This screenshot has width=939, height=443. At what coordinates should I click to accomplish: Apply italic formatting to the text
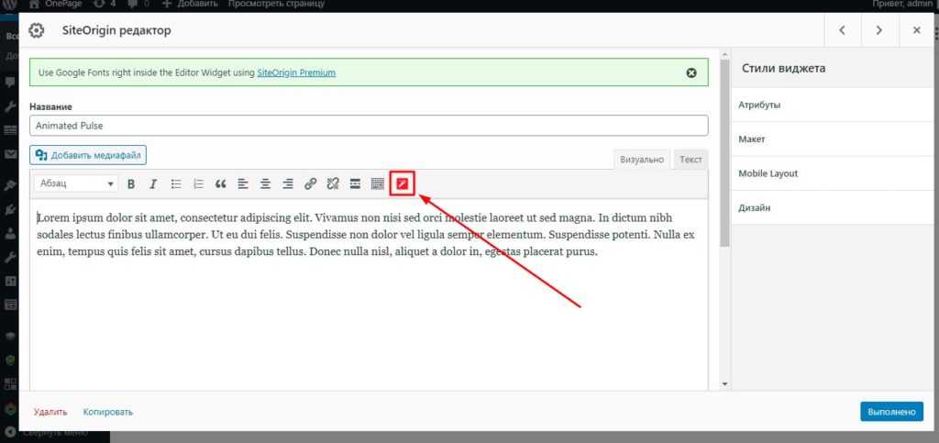(x=153, y=183)
